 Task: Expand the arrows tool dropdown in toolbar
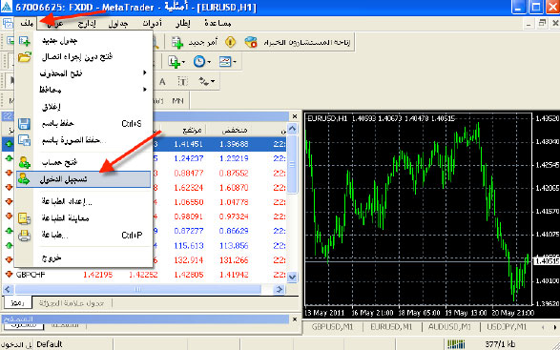[213, 82]
